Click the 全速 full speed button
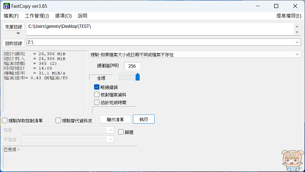 click(x=101, y=78)
